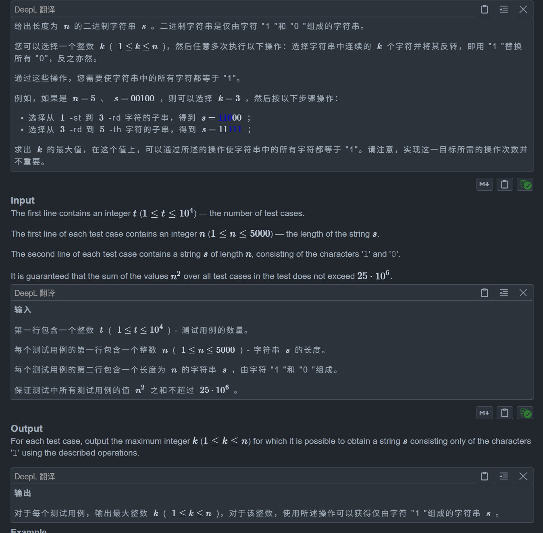Click the green check icon below the 输入 panel
The width and height of the screenshot is (543, 533).
pyautogui.click(x=525, y=412)
